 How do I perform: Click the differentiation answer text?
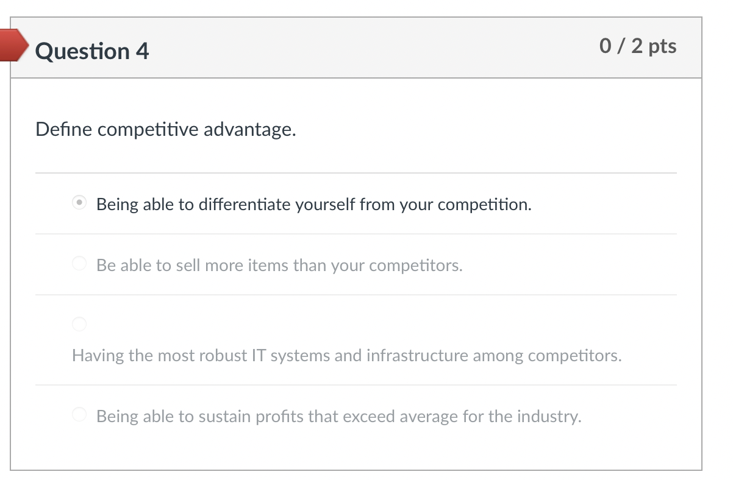[313, 204]
